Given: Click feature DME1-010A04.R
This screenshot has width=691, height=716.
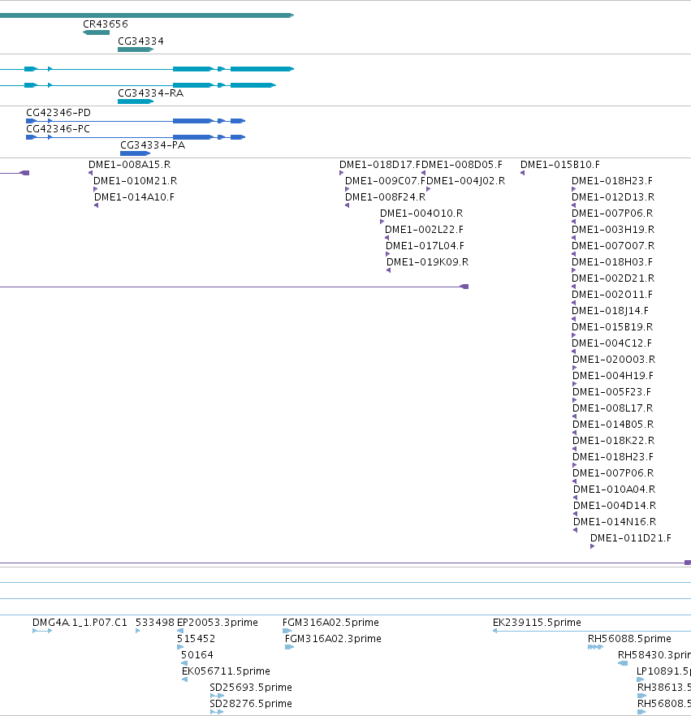Looking at the screenshot, I should tap(615, 489).
